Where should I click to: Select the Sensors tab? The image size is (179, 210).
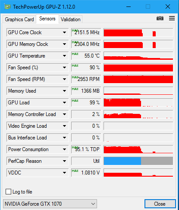pos(47,19)
